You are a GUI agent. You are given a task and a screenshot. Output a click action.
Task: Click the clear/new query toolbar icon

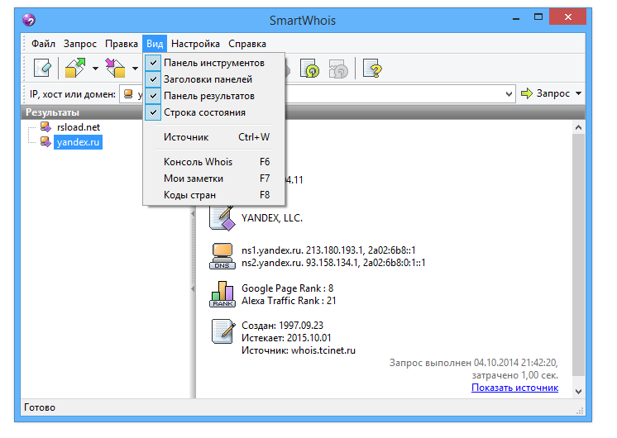tap(42, 69)
